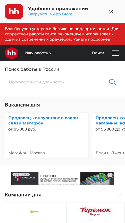Open the MELKE Centum advertisement banner

(x=63, y=178)
